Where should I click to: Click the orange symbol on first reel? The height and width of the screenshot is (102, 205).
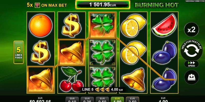pyautogui.click(x=41, y=25)
